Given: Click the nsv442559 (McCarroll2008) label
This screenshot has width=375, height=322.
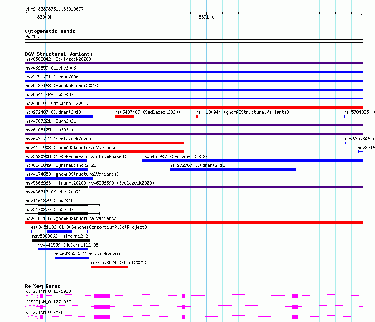Looking at the screenshot, I should [x=69, y=245].
